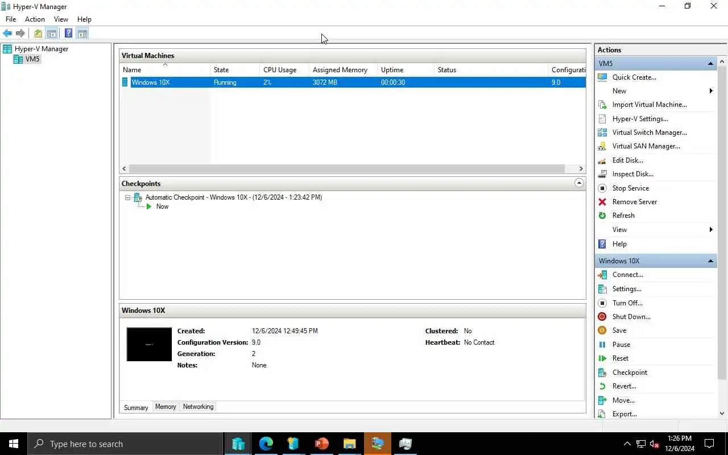The image size is (728, 455).
Task: Select the Windows 10X virtual machine row
Action: [x=353, y=82]
